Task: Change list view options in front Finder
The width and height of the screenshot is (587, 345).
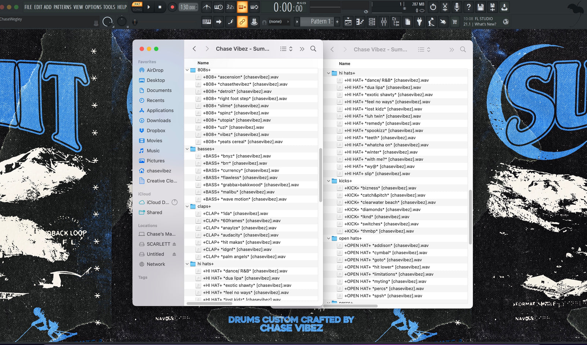Action: coord(286,49)
